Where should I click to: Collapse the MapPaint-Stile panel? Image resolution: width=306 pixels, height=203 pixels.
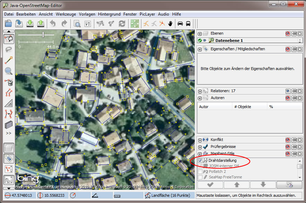[x=200, y=154]
